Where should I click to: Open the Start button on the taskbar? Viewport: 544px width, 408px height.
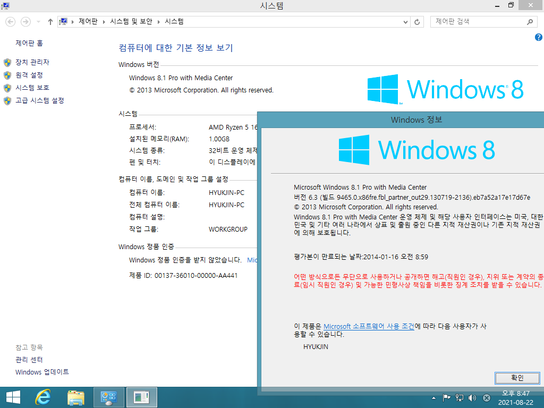point(13,397)
